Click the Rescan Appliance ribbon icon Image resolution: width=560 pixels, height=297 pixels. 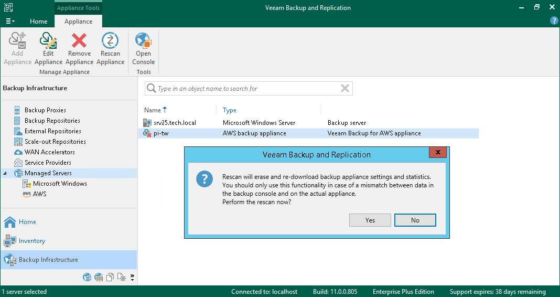110,40
